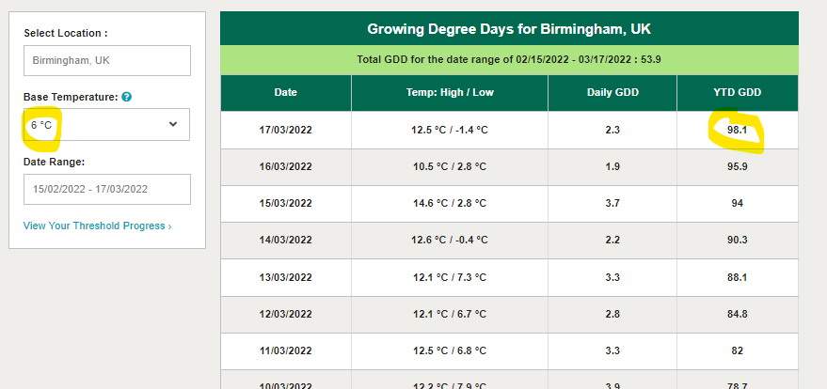Click the 14.6 °C / 2.8 °C temperature cell
The width and height of the screenshot is (827, 389).
(x=449, y=203)
